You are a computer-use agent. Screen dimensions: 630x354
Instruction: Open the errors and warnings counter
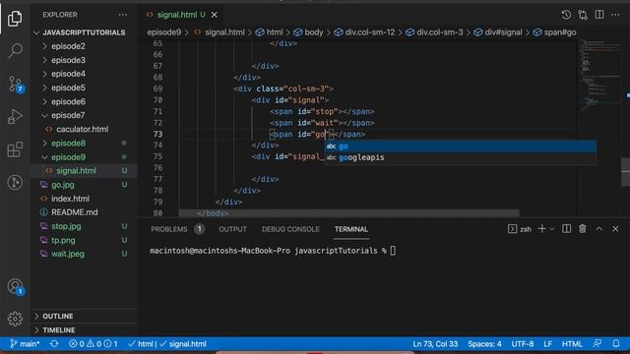94,344
